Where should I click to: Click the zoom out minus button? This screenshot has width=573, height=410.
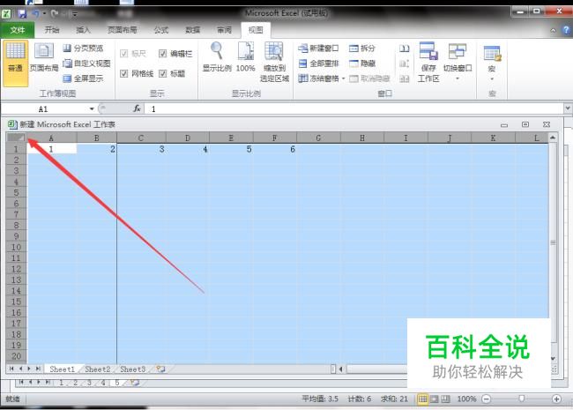[x=486, y=399]
